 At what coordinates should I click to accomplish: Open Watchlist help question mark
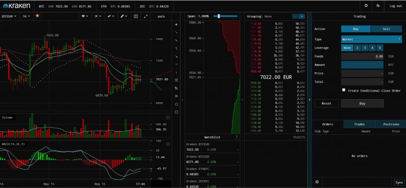click(236, 137)
